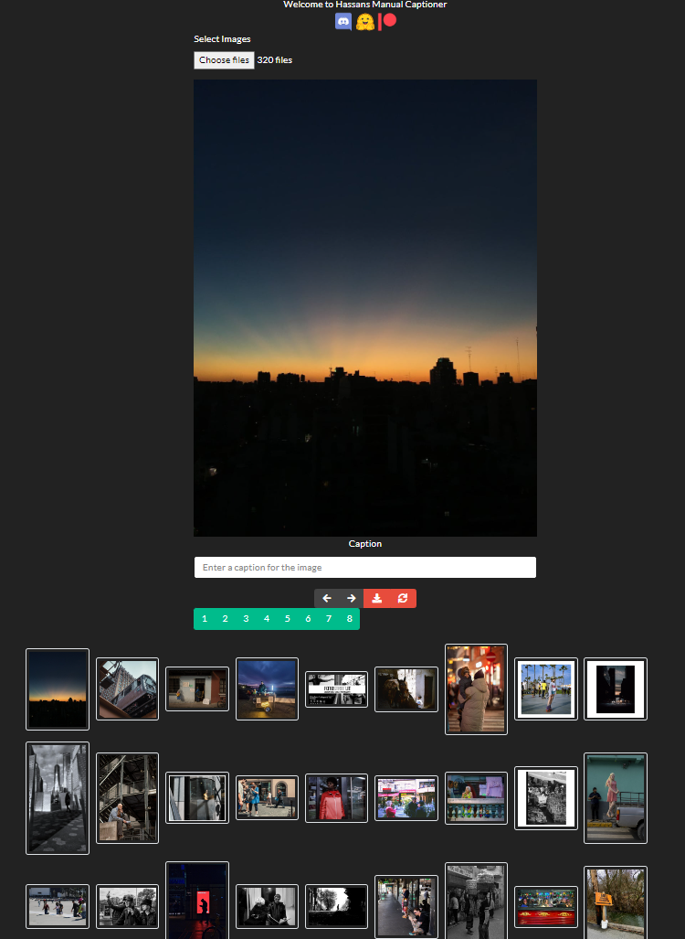This screenshot has width=685, height=939.
Task: Go to page 2
Action: click(225, 619)
